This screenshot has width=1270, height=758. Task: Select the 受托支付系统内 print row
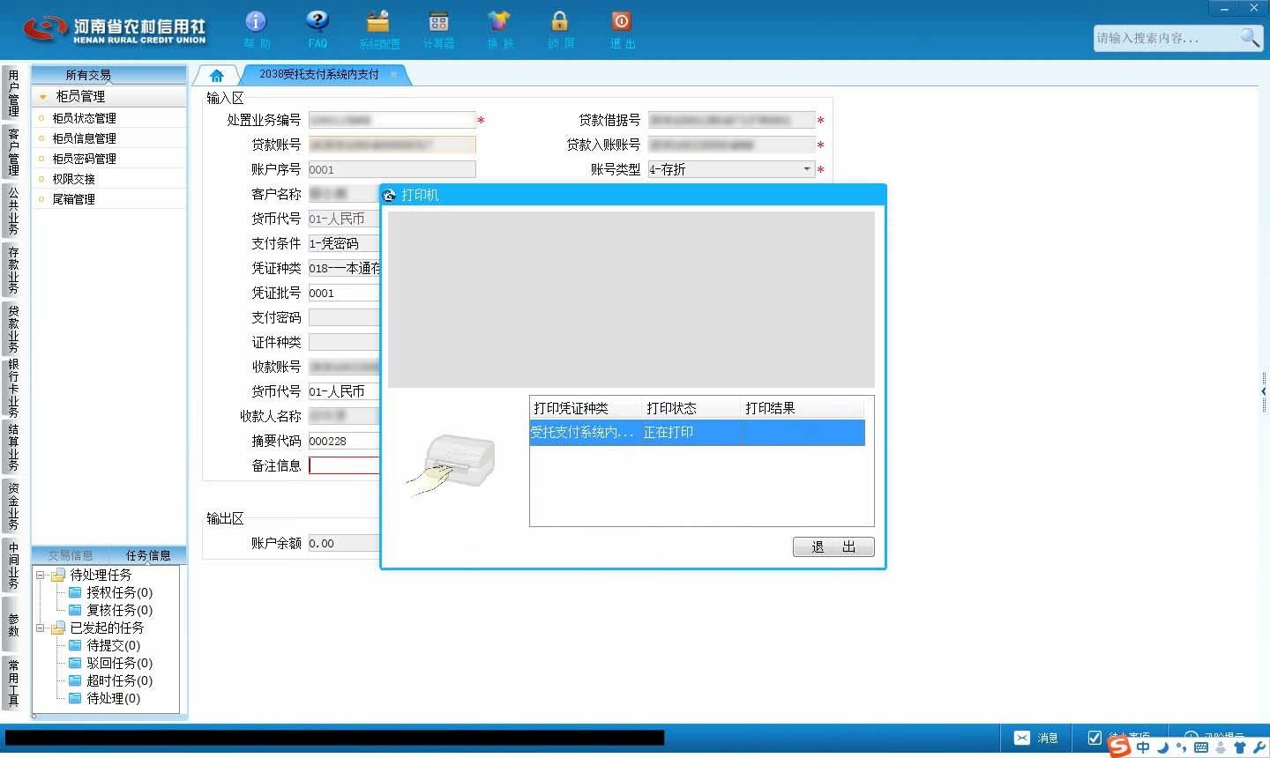[x=697, y=432]
